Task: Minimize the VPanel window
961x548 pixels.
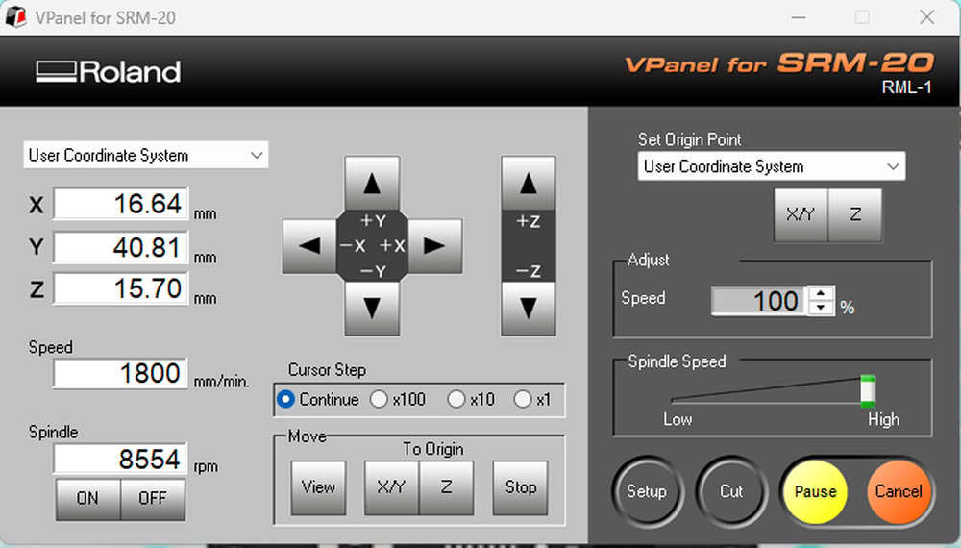Action: tap(798, 17)
